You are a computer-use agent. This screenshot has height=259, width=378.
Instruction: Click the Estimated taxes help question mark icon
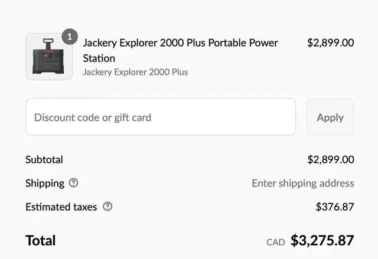click(x=107, y=206)
